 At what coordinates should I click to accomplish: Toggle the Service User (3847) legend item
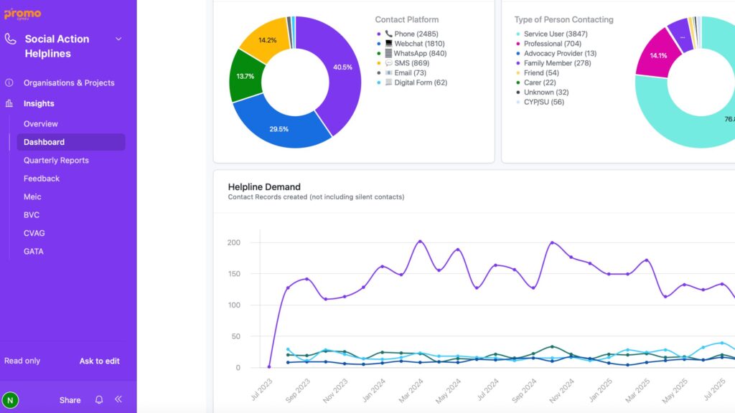click(x=555, y=34)
